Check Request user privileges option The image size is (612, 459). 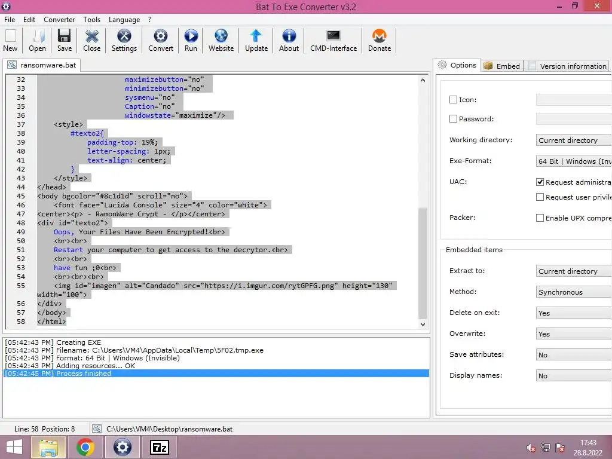[x=540, y=197]
